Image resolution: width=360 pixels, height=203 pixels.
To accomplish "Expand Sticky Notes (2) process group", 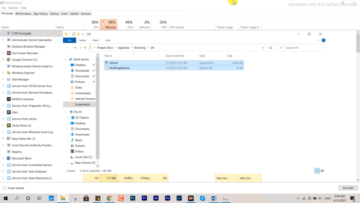I will click(3, 125).
